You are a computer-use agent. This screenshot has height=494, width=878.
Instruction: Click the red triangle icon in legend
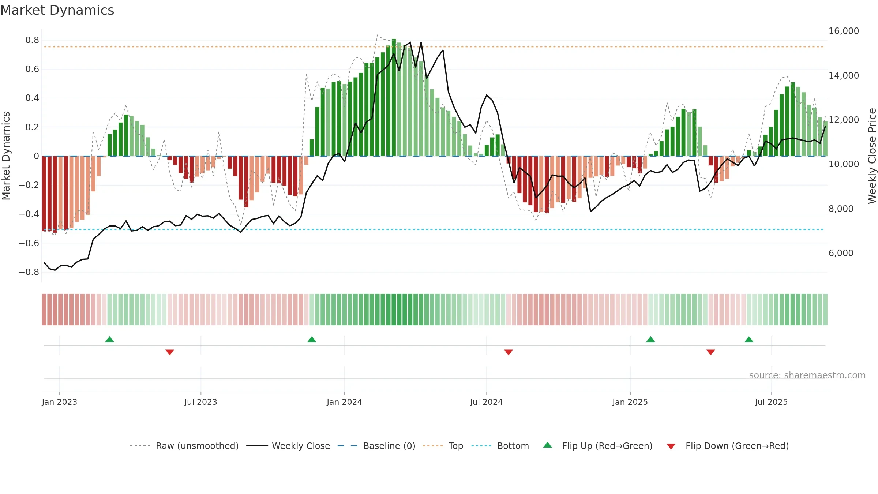pyautogui.click(x=671, y=446)
